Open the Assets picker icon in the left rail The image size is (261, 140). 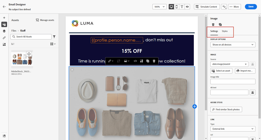tap(4, 24)
